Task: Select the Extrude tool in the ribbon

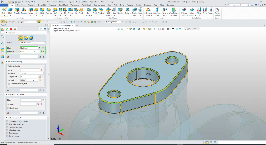Action: pyautogui.click(x=17, y=11)
